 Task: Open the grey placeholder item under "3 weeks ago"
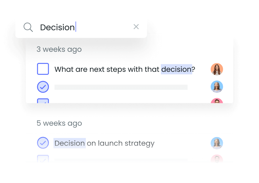pos(121,87)
